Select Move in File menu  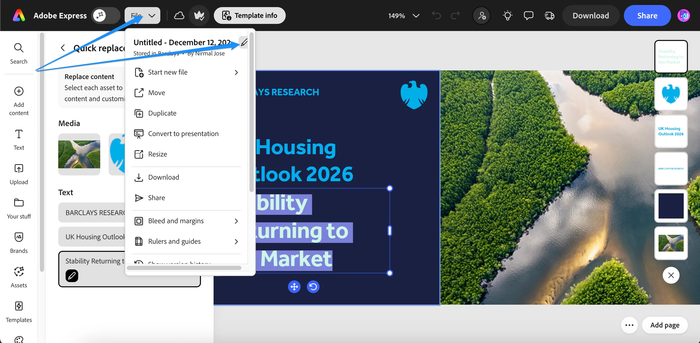coord(186,93)
